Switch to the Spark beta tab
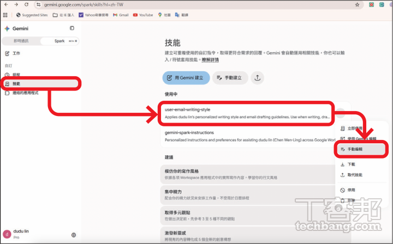This screenshot has height=244, width=393. click(x=59, y=41)
